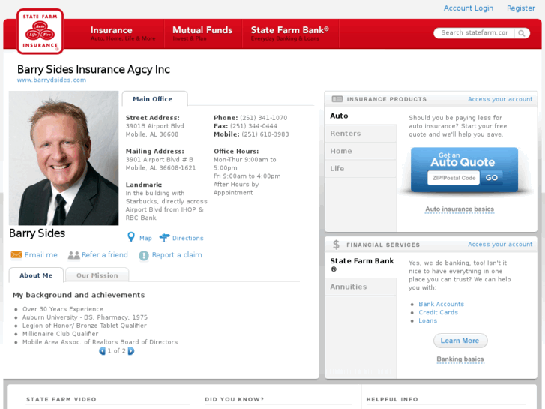The width and height of the screenshot is (545, 409).
Task: Click the Barry Sides Insurance Agcy Inc heading
Action: pos(94,69)
